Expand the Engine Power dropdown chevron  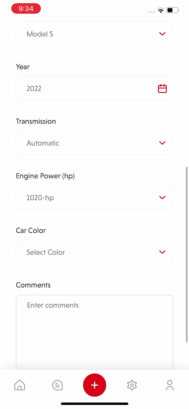coord(162,198)
